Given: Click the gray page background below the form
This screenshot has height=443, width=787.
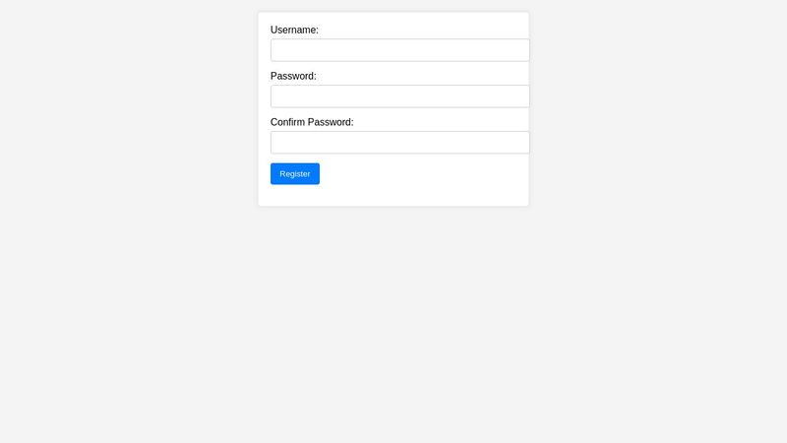Looking at the screenshot, I should coord(393,325).
